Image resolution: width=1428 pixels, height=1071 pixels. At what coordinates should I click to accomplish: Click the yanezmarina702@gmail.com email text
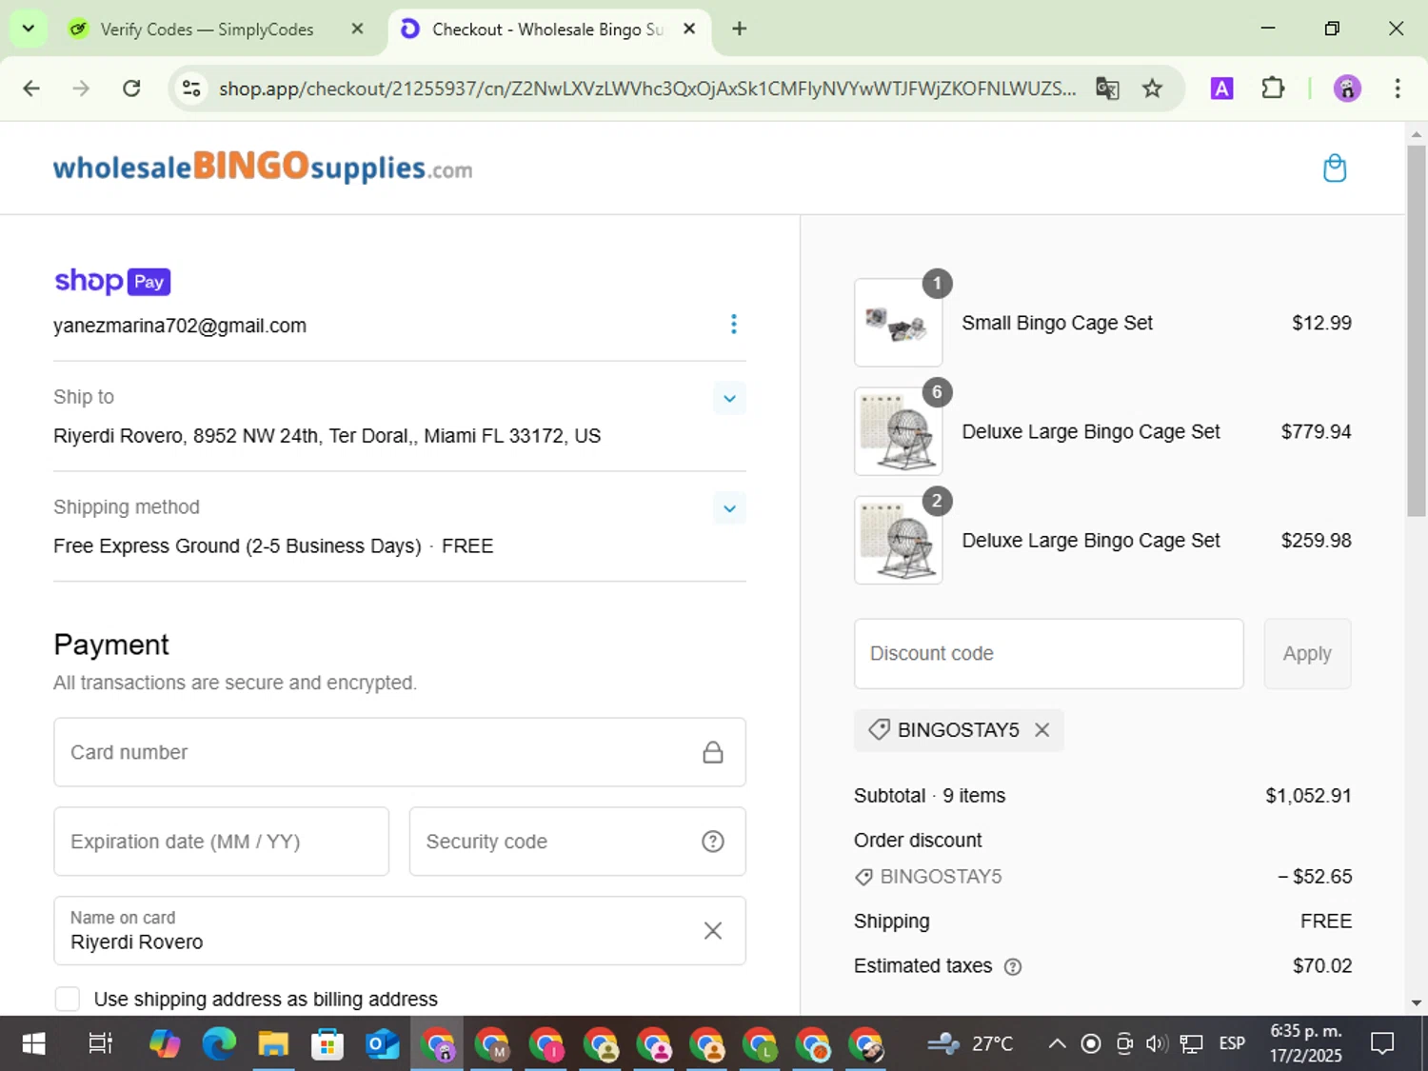click(x=180, y=326)
